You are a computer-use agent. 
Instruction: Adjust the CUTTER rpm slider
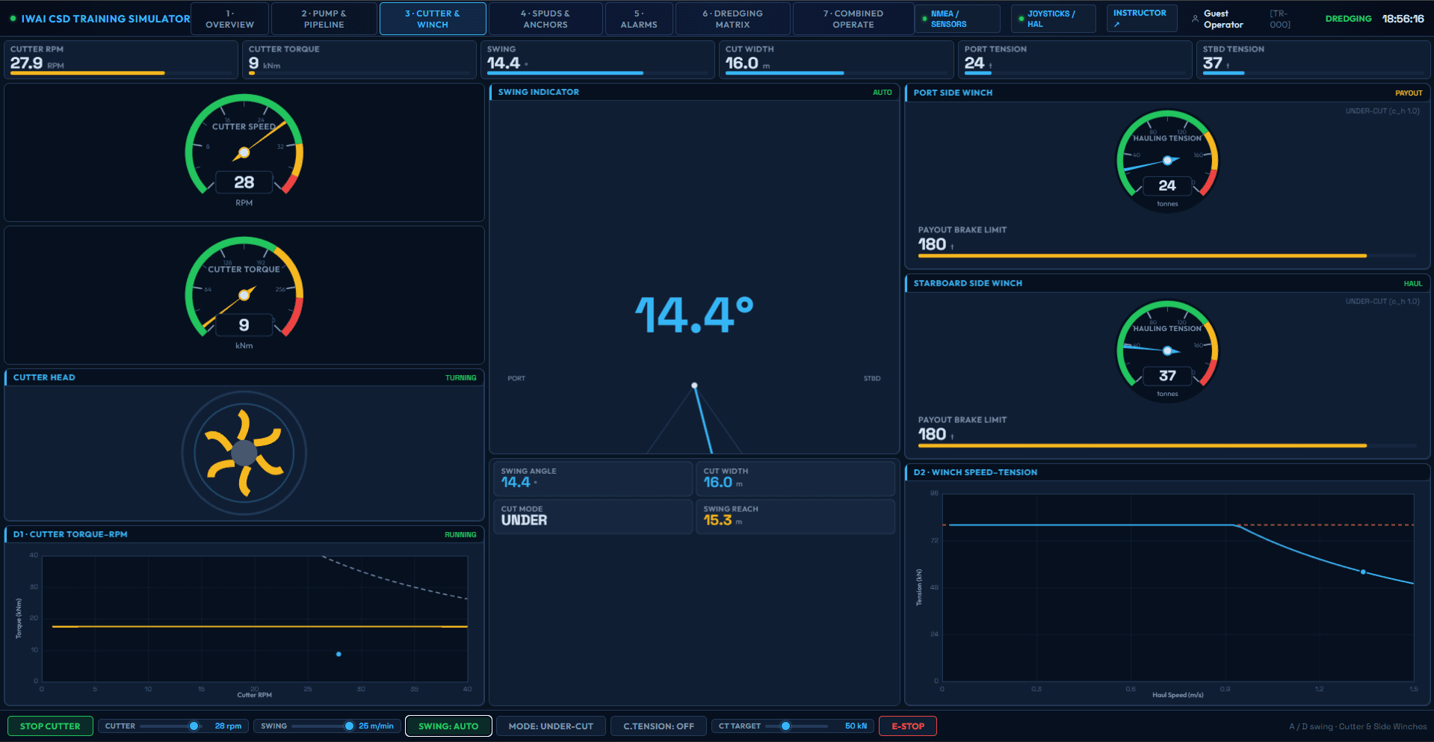170,726
